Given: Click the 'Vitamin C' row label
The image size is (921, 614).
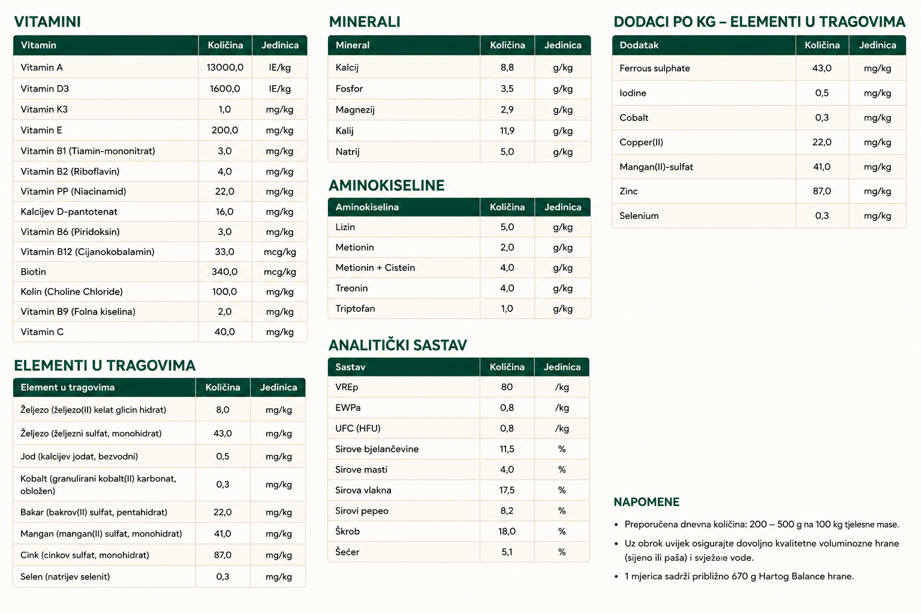Looking at the screenshot, I should (42, 332).
